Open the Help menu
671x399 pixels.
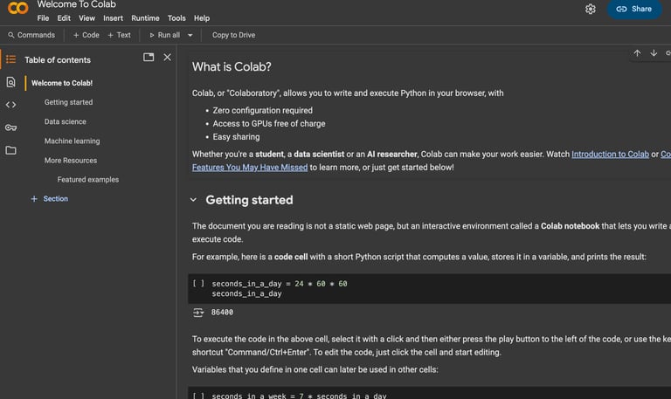[x=202, y=18]
